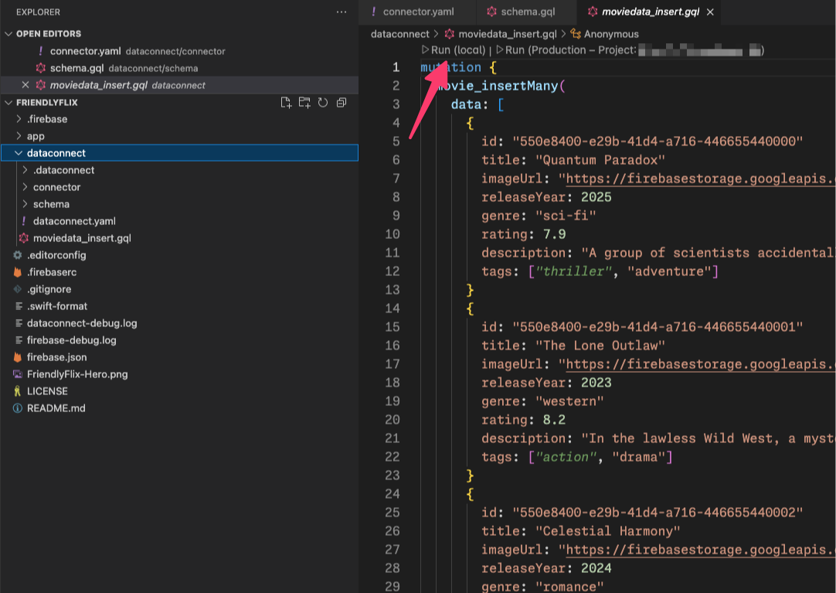The height and width of the screenshot is (593, 836).
Task: Click the New File icon in explorer
Action: point(286,103)
